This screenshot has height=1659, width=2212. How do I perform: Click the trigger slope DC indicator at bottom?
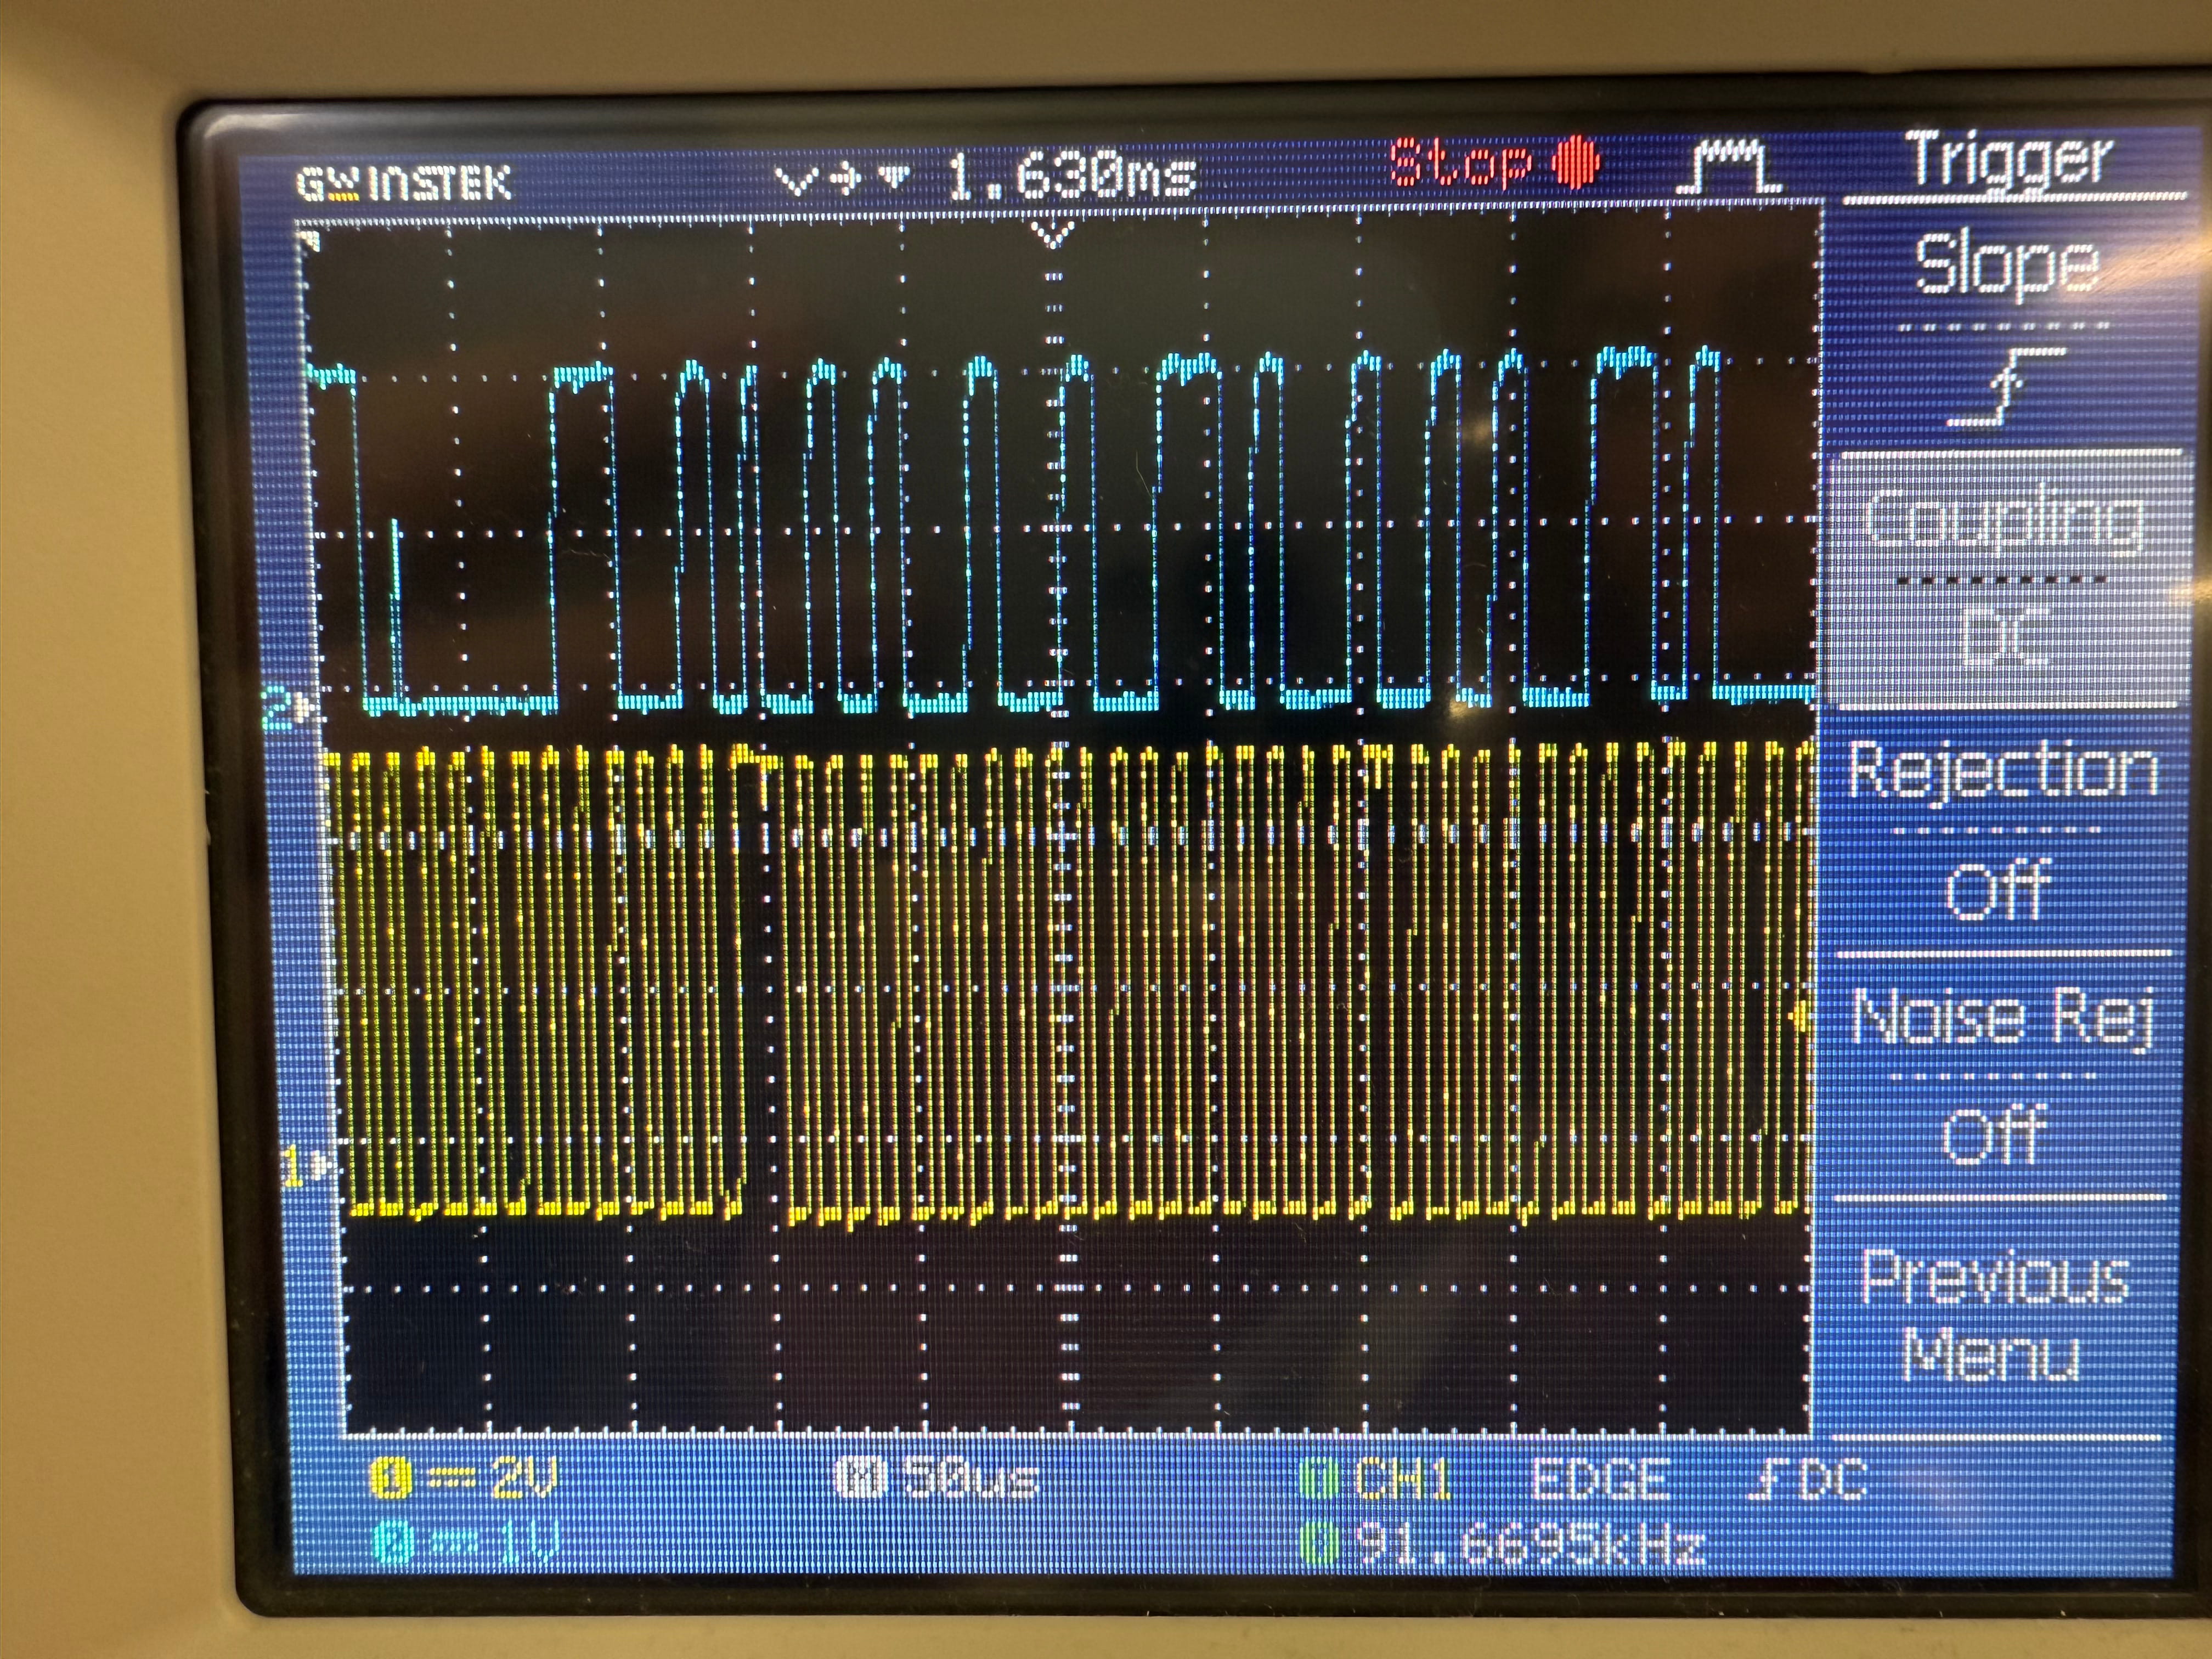pos(1808,1479)
